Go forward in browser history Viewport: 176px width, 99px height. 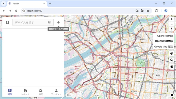pos(10,11)
